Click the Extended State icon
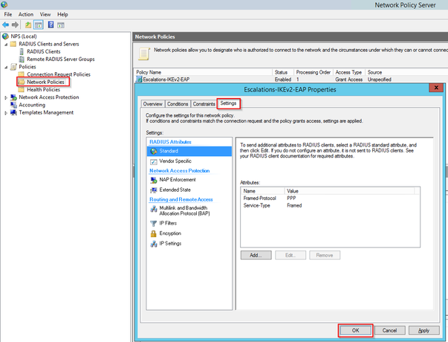This screenshot has height=342, width=448. pos(154,190)
